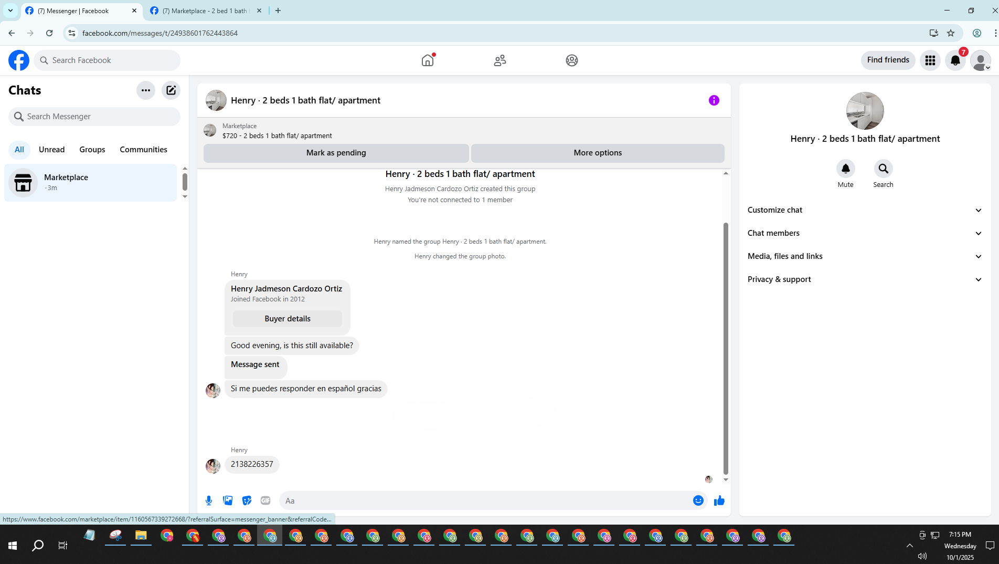Open the GIF picker icon
The width and height of the screenshot is (999, 564).
click(x=265, y=500)
